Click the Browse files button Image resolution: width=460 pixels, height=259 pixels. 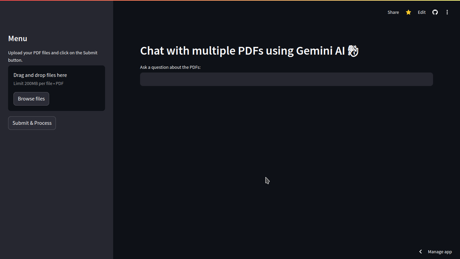coord(31,99)
